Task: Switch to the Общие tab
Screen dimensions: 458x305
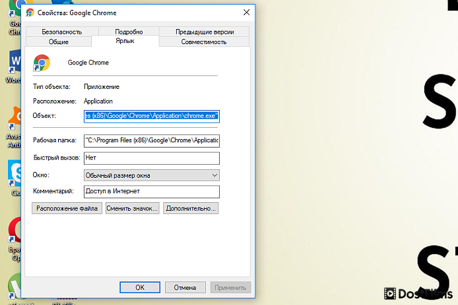Action: (x=59, y=42)
